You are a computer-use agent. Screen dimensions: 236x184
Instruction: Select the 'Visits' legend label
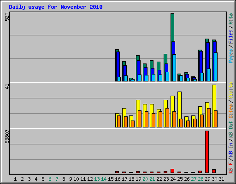coord(230,91)
